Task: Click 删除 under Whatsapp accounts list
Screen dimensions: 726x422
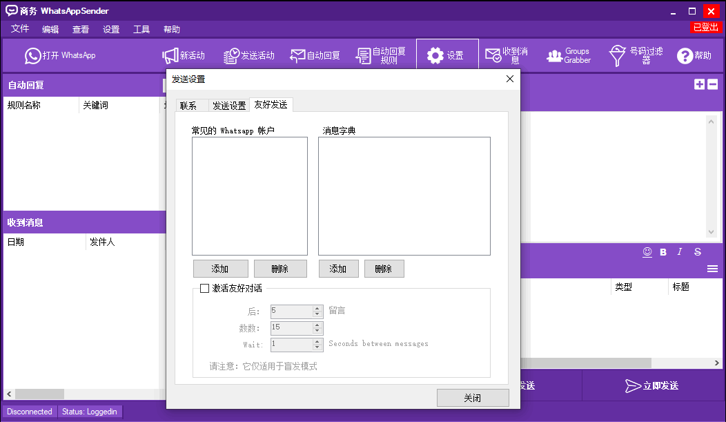Action: [x=280, y=269]
